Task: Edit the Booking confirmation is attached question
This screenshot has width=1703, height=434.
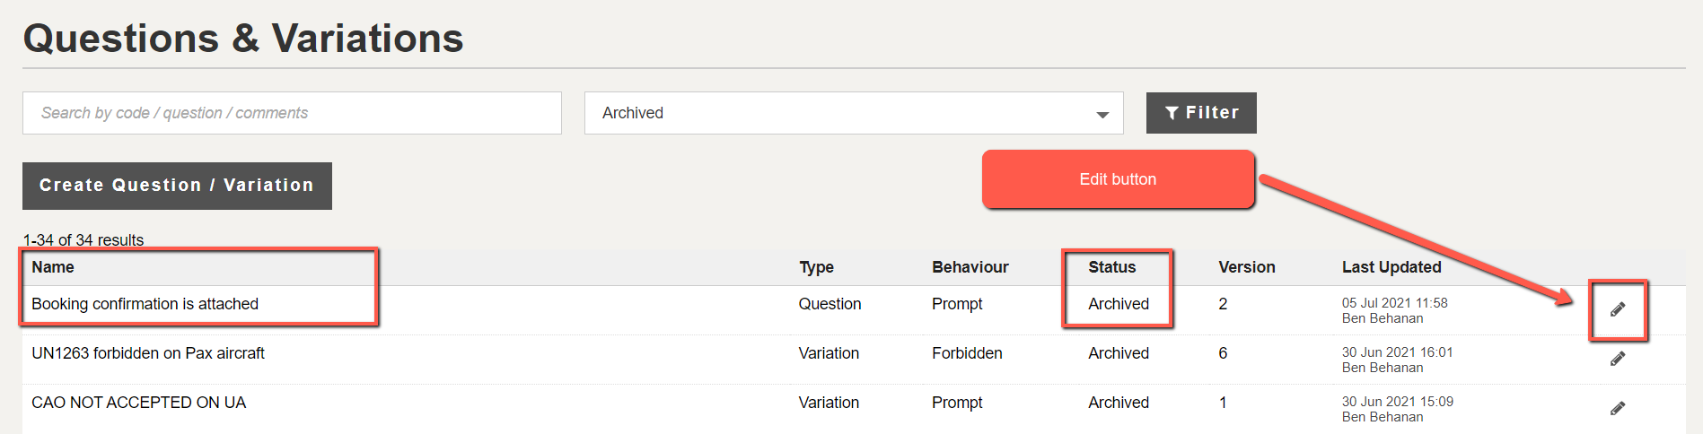Action: tap(1618, 309)
